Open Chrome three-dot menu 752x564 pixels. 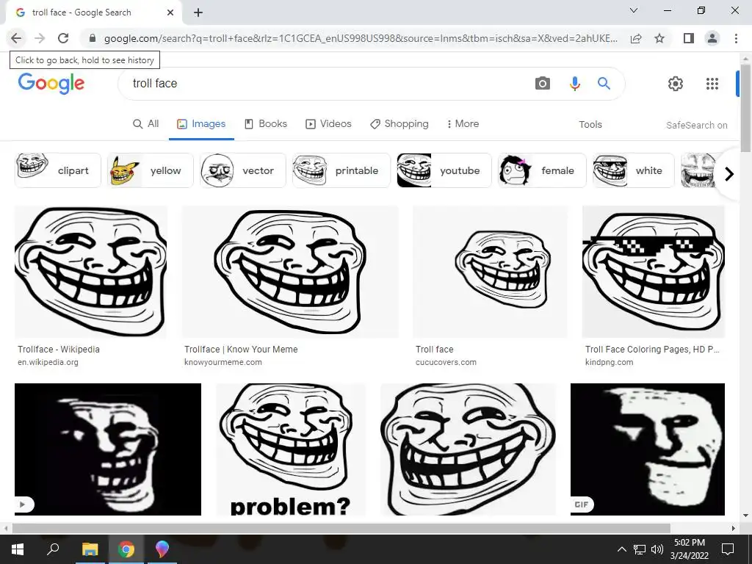coord(736,38)
